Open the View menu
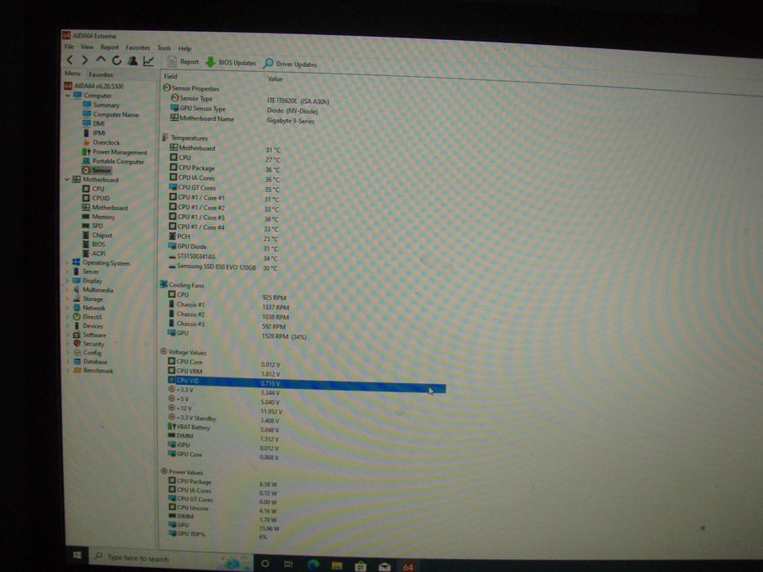 (x=88, y=47)
